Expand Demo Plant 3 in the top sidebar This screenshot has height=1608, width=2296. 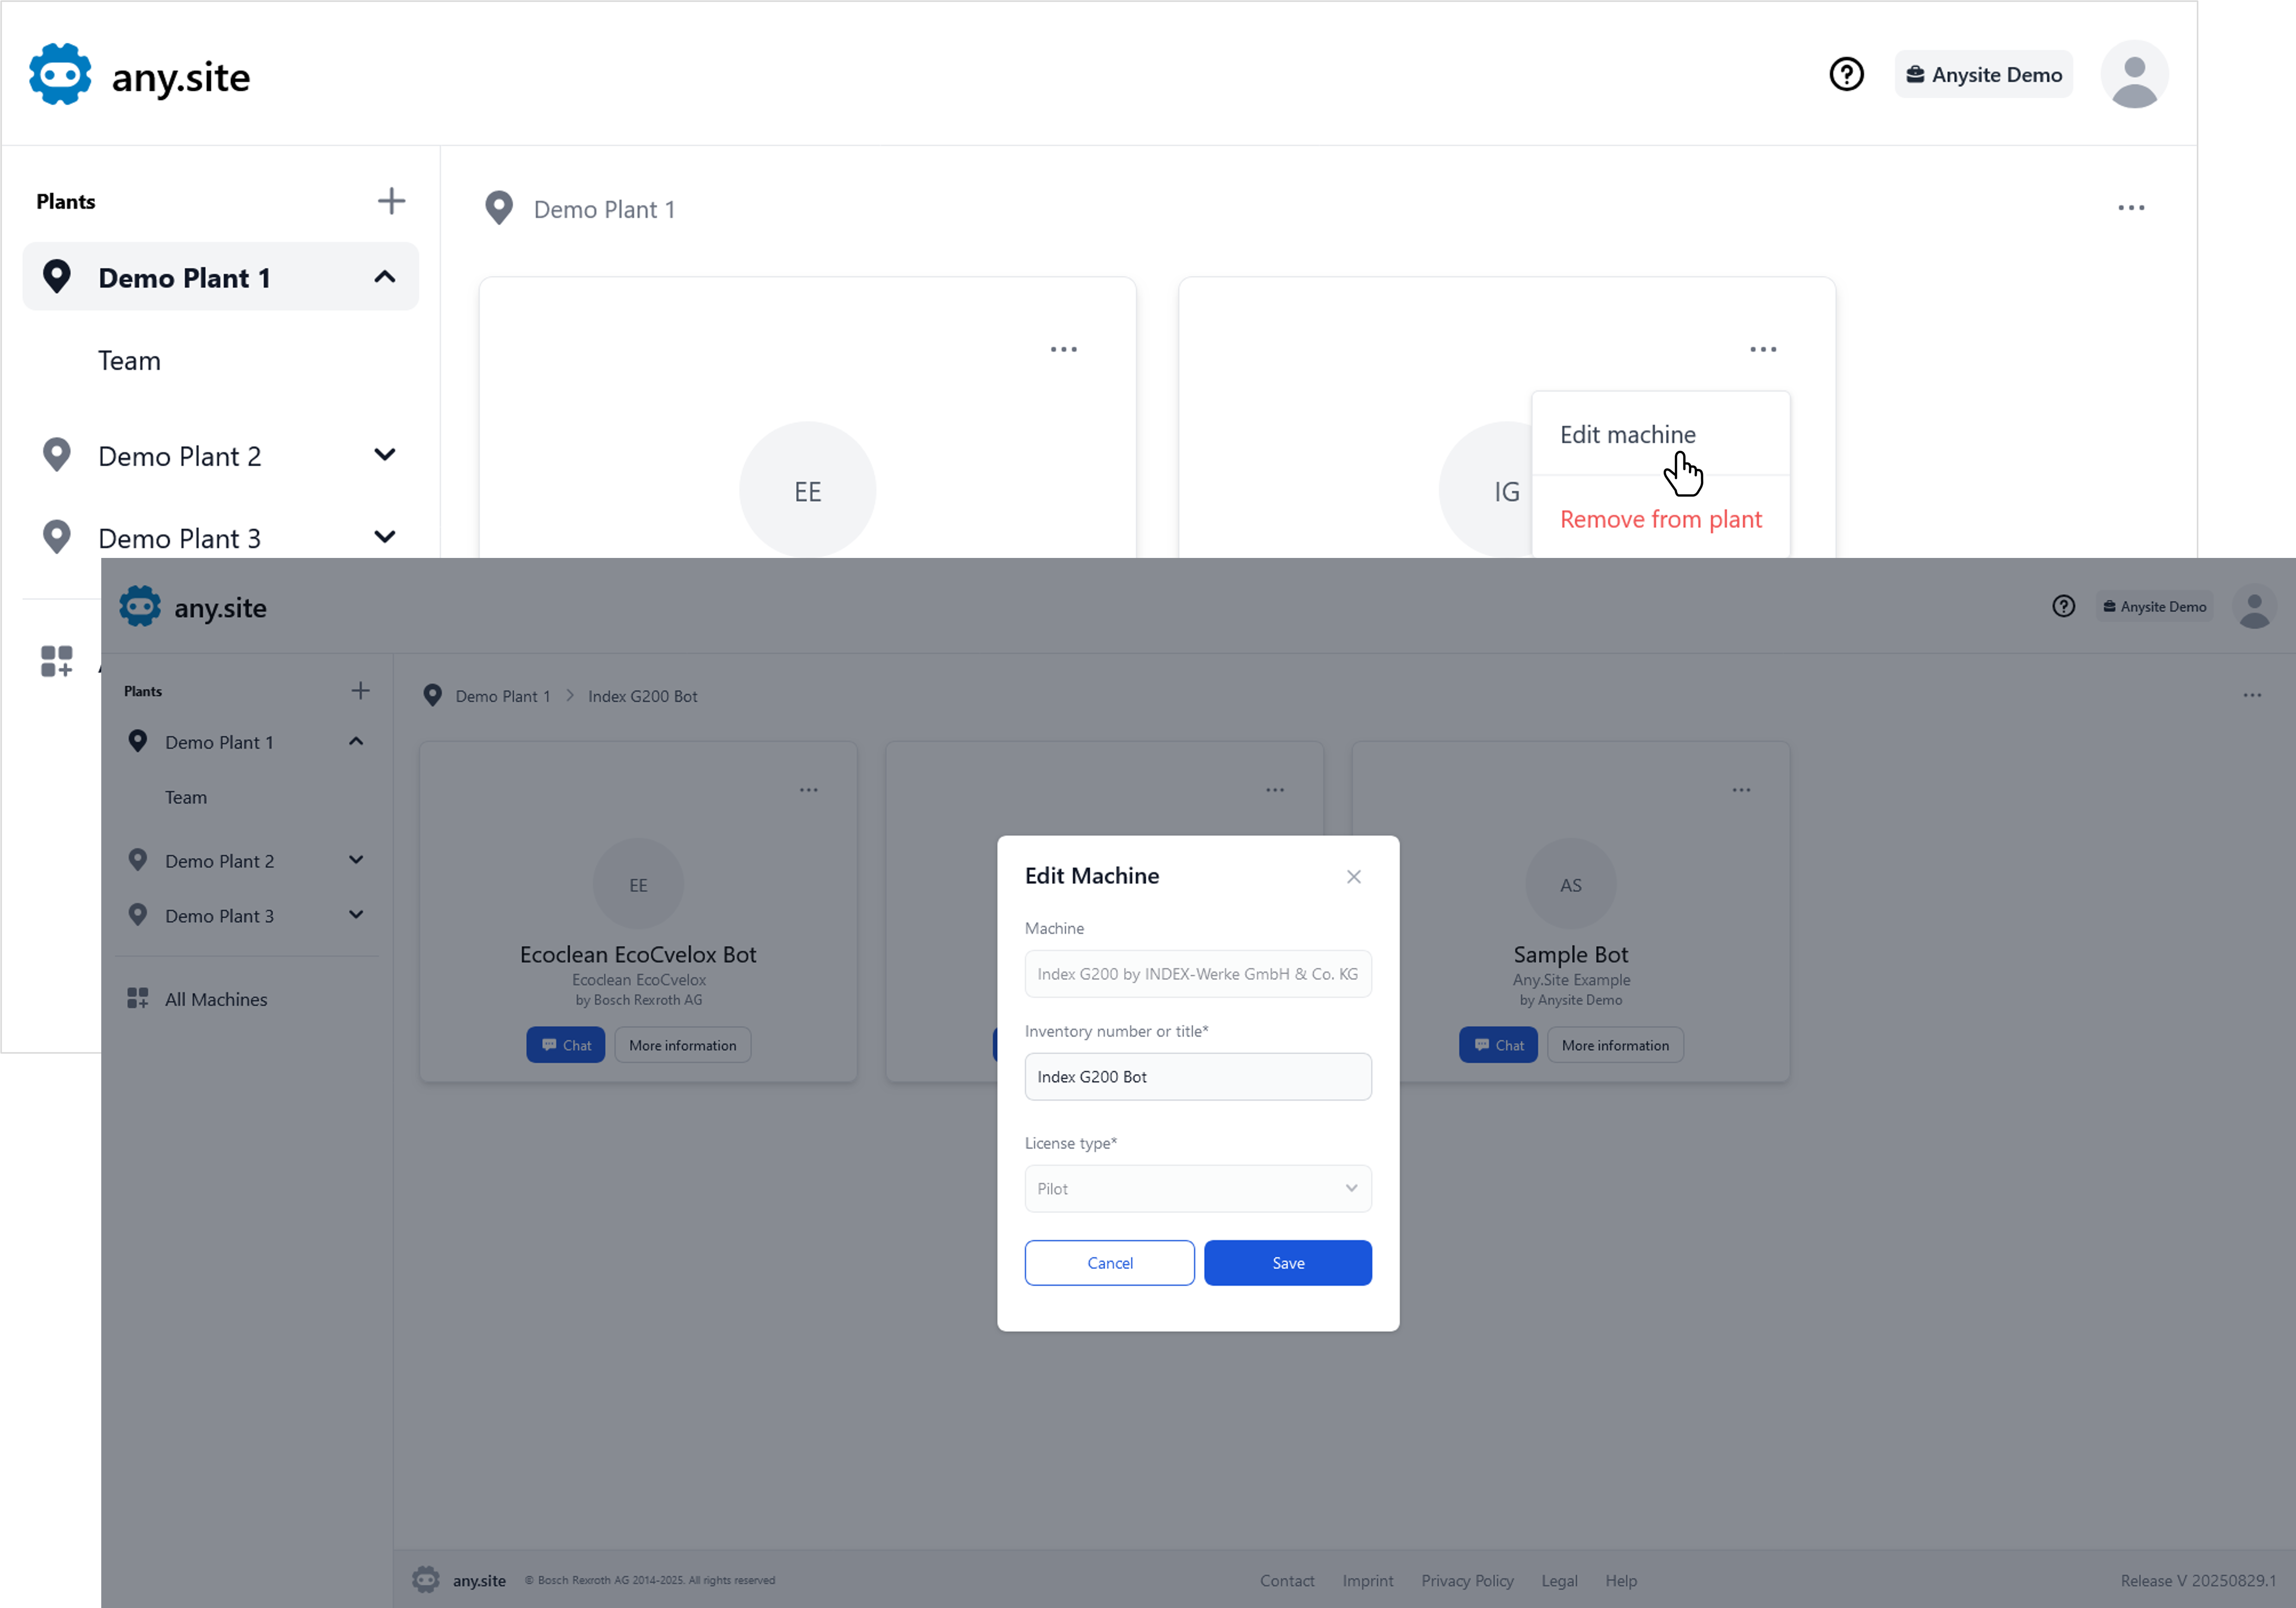pos(384,536)
